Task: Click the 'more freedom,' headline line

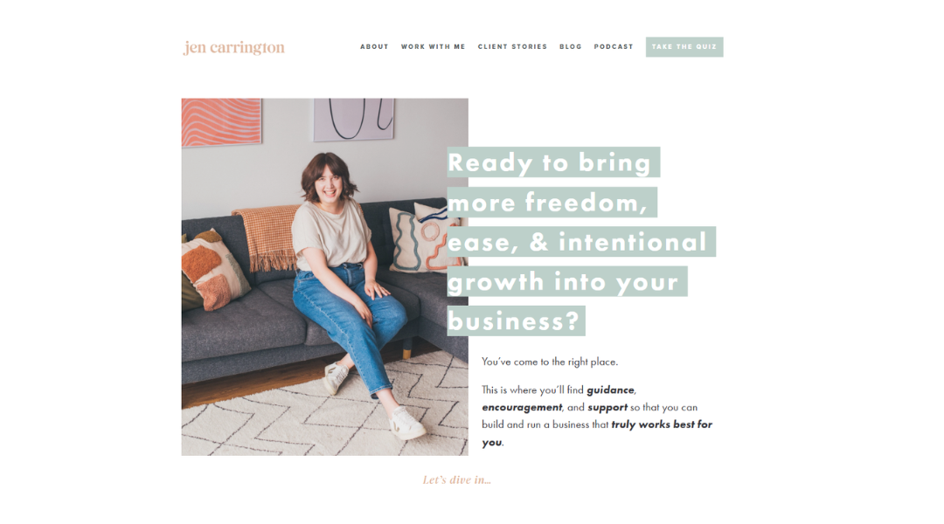Action: [552, 202]
